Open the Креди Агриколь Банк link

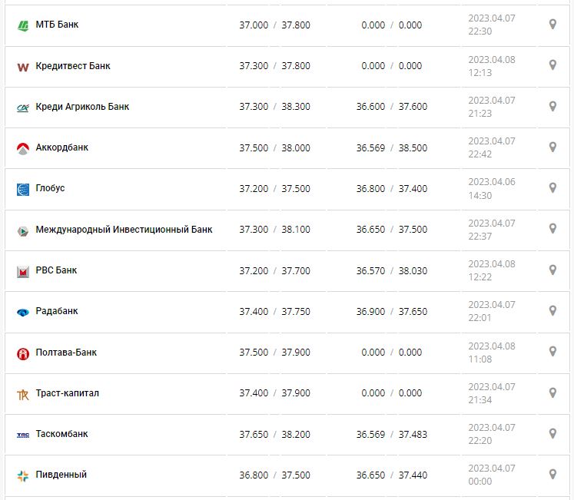[82, 107]
